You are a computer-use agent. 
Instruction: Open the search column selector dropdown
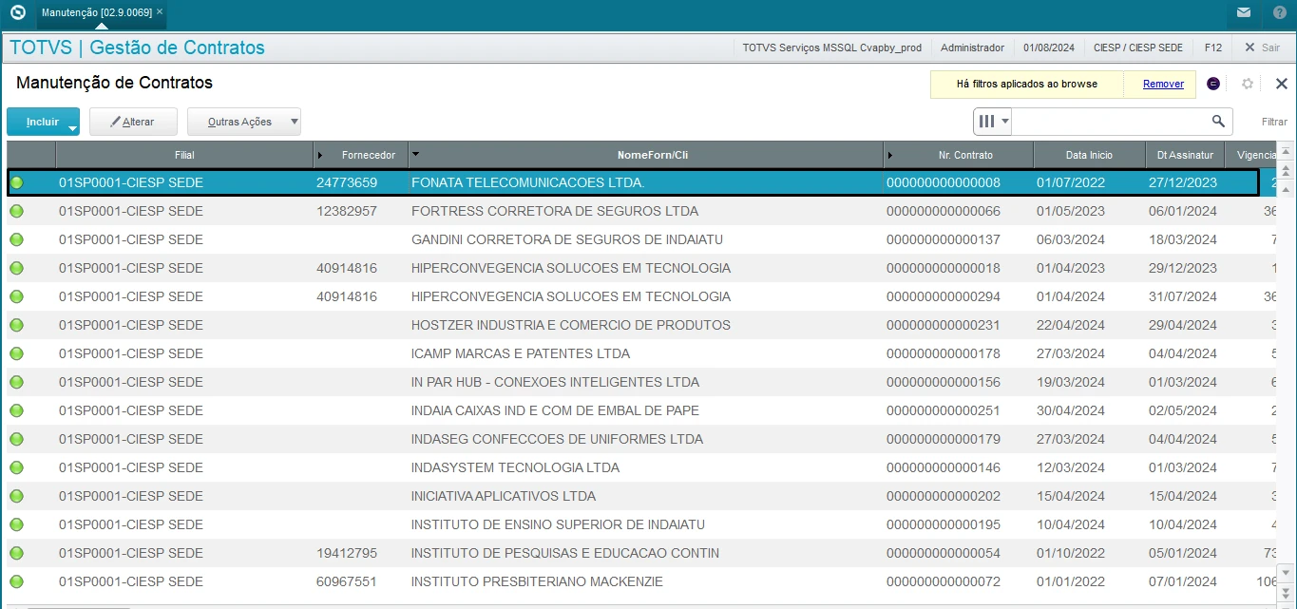click(993, 122)
